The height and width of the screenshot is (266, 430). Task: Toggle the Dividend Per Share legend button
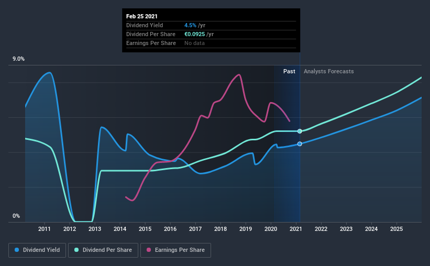(103, 250)
